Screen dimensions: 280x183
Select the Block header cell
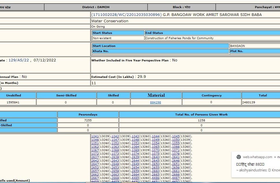point(182,7)
